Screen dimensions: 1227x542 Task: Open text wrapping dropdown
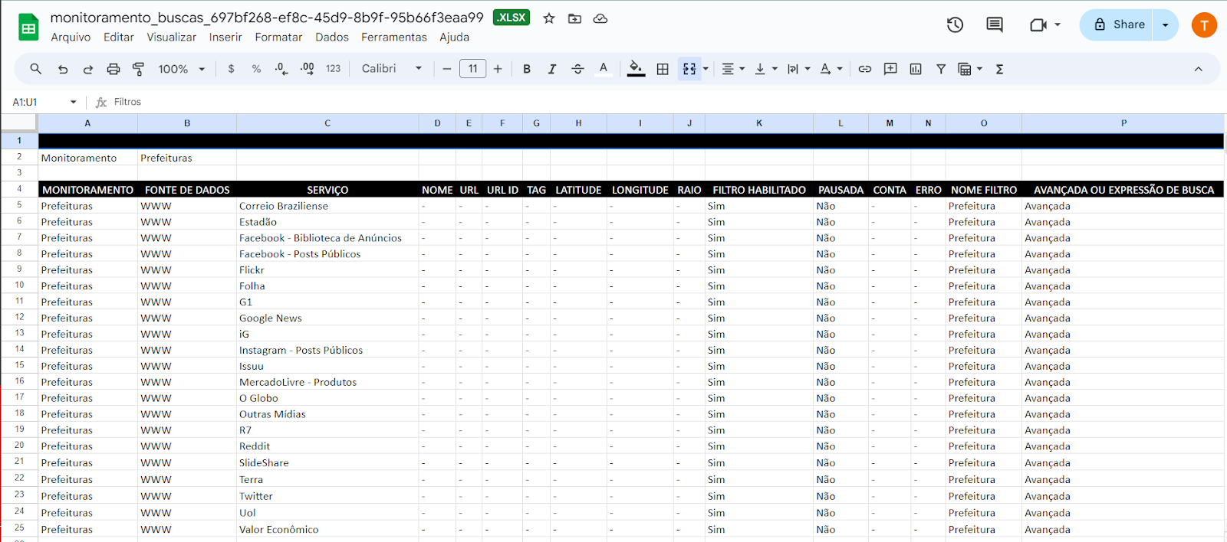(798, 69)
